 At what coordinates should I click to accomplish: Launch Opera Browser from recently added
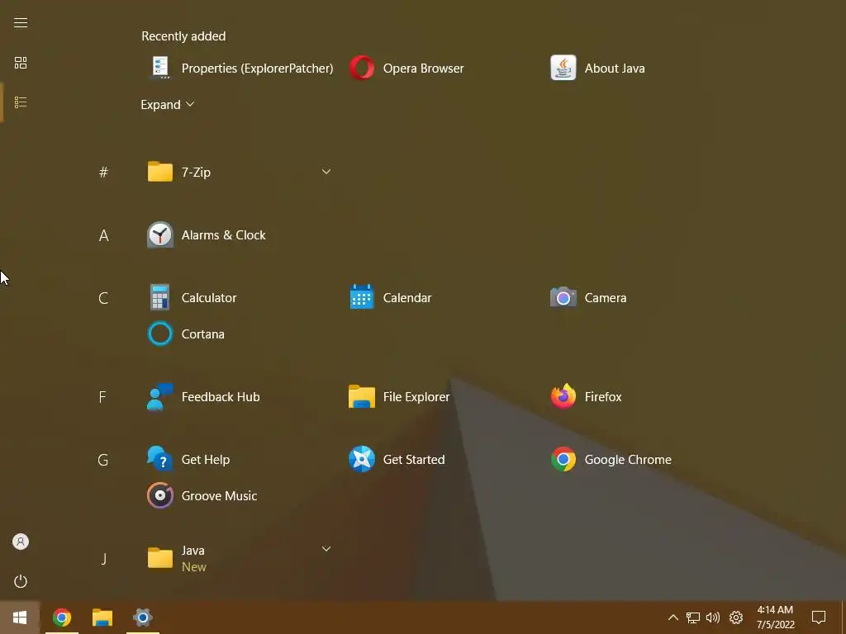tap(406, 69)
